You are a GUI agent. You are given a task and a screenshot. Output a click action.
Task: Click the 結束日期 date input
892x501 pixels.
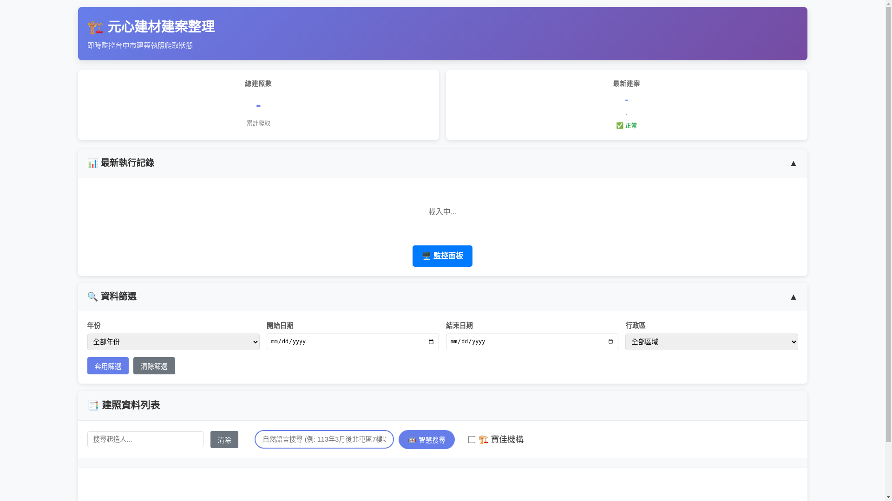(532, 342)
